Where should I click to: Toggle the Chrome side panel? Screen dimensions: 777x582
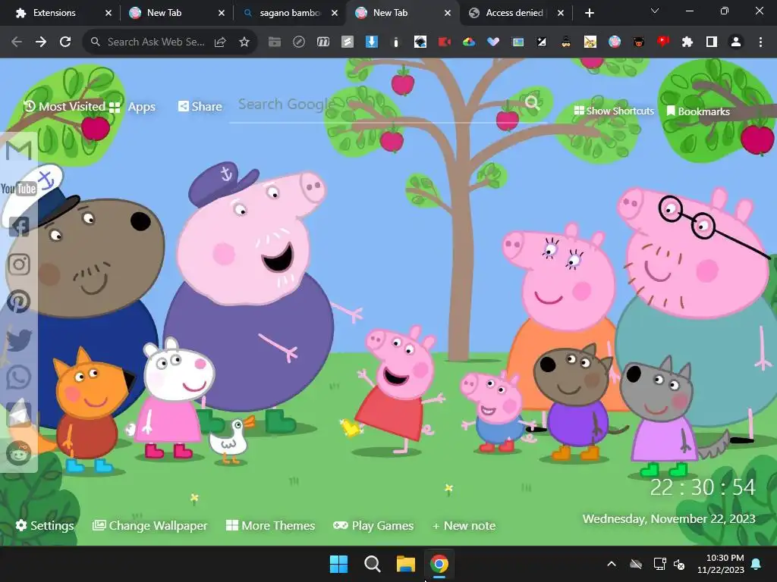point(712,42)
